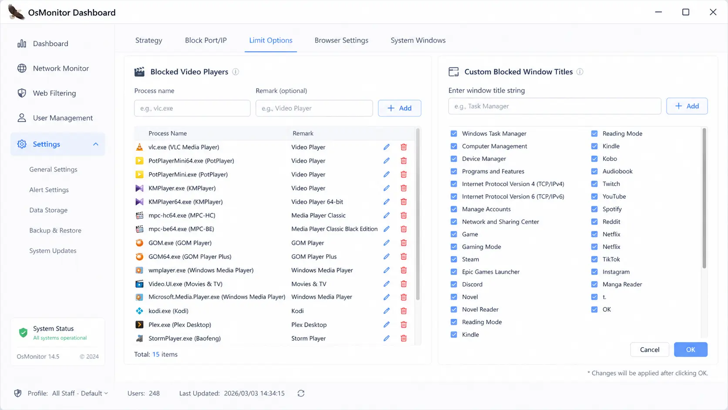The image size is (728, 410).
Task: Click the System Status green shield icon
Action: tap(24, 333)
